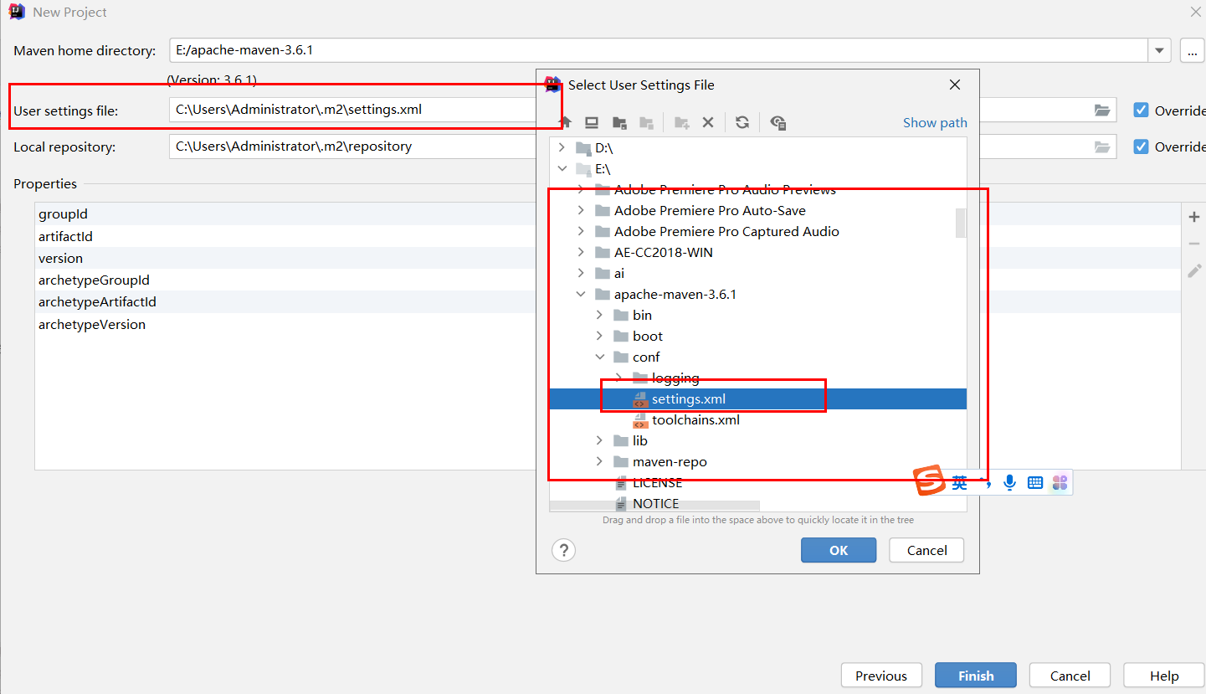1206x694 pixels.
Task: Select the archetypeGroupId property row
Action: coord(285,280)
